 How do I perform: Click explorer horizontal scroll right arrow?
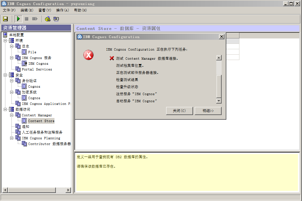click(68, 190)
